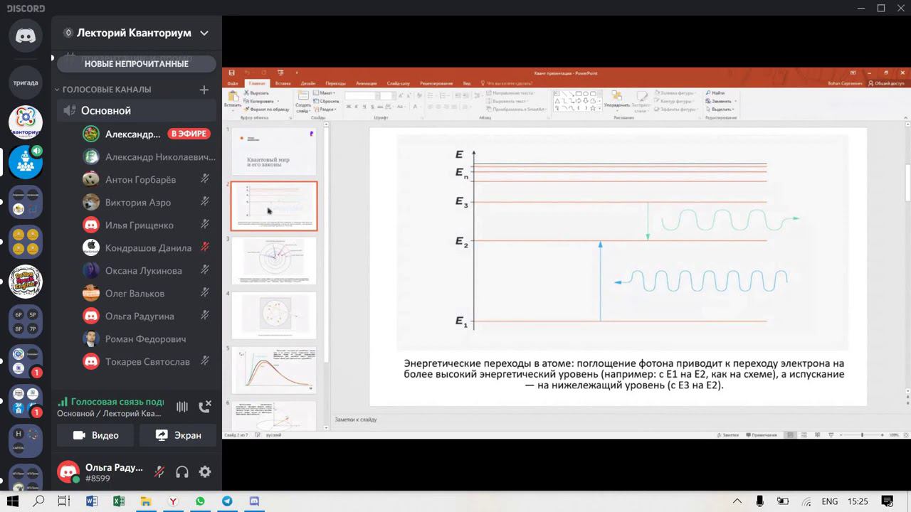Collapse the ГОЛОСОВЫЕ КАНАЛЫ category
Image resolution: width=911 pixels, height=512 pixels.
coord(104,90)
